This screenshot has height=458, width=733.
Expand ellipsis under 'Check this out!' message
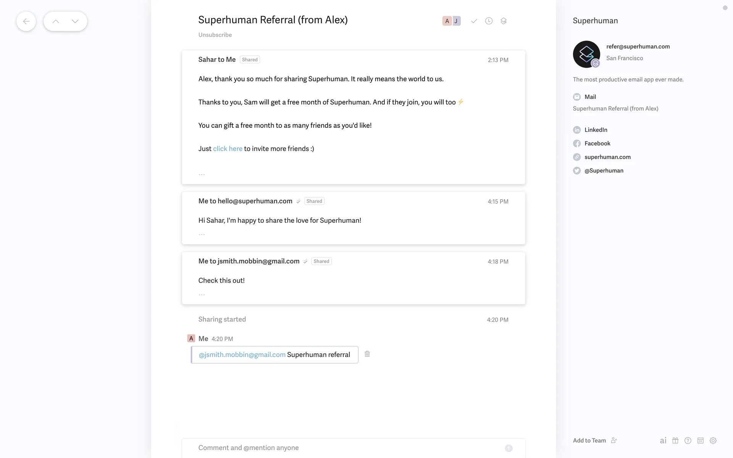tap(202, 294)
